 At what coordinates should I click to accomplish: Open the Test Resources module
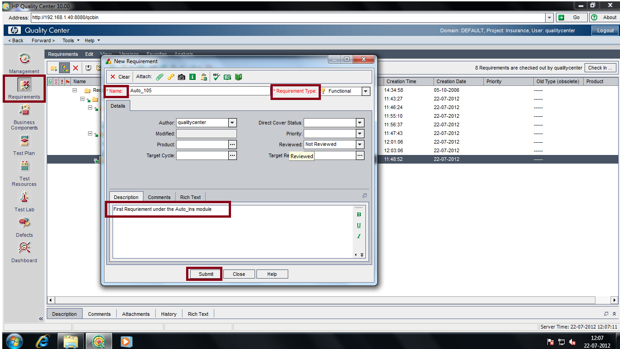tap(24, 174)
